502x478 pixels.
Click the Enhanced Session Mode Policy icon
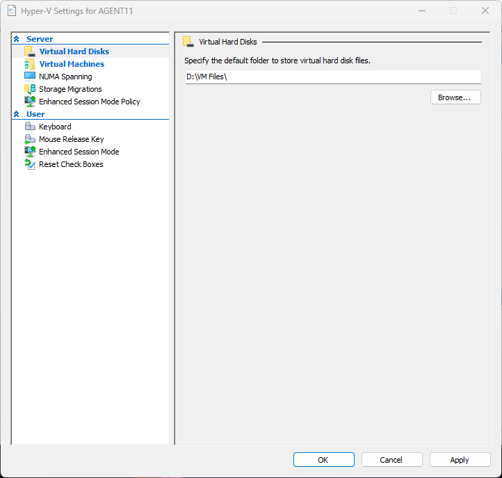point(29,102)
